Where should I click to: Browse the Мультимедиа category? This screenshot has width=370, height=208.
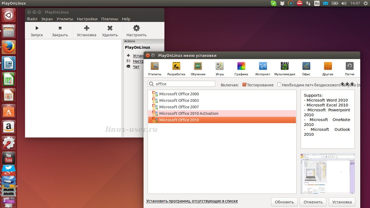(x=285, y=69)
